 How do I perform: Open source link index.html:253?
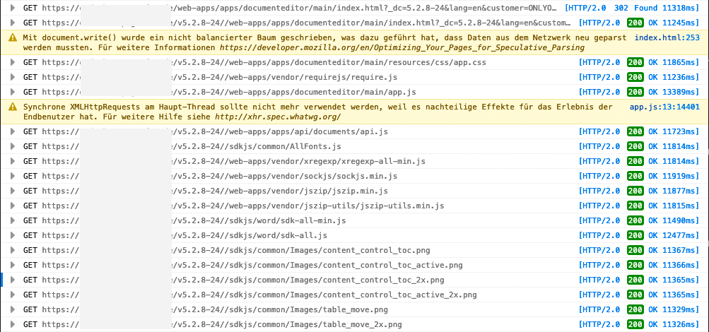(667, 37)
